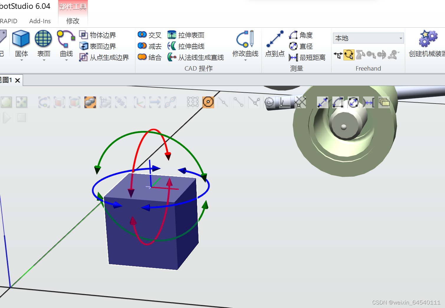Switch to the Add-Ins ribbon tab
445x308 pixels.
[40, 21]
